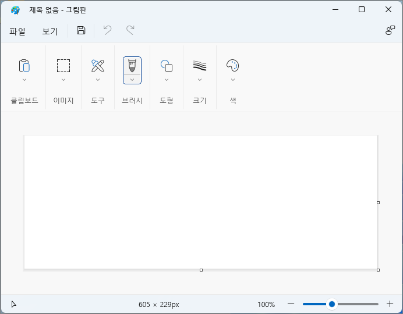Click the clipboard paste icon

coord(24,65)
